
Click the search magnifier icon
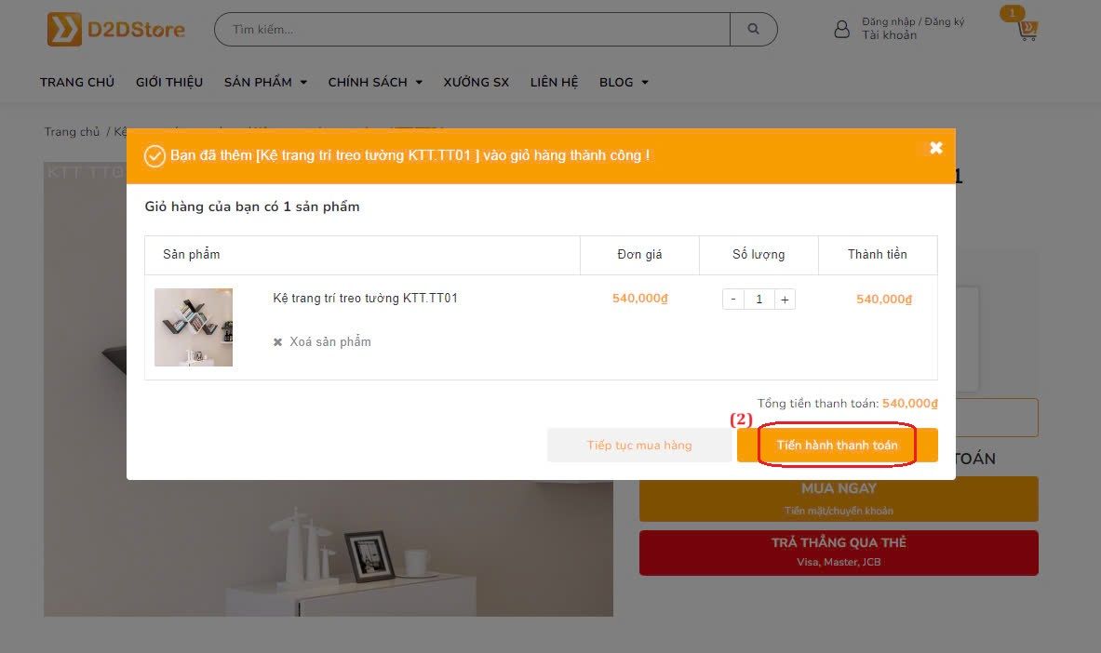(754, 30)
